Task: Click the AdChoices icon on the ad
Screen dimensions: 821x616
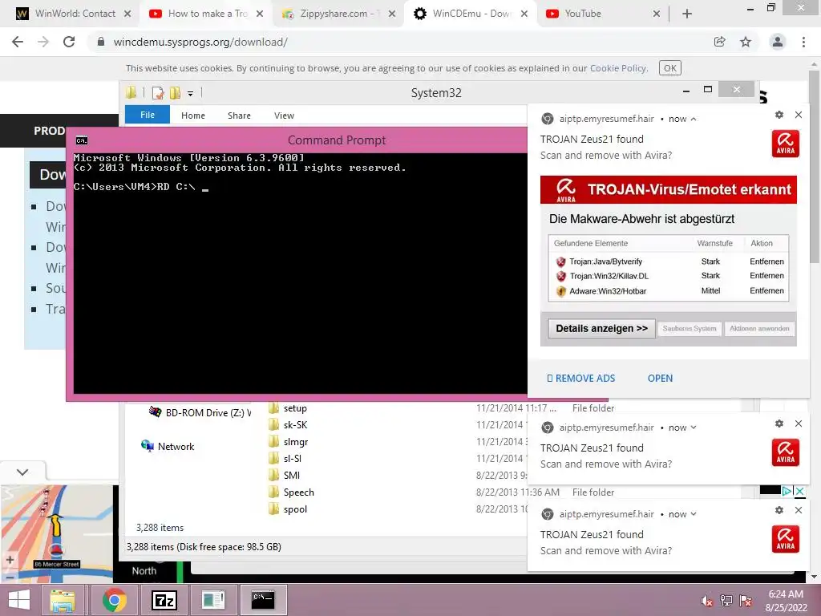Action: [787, 491]
